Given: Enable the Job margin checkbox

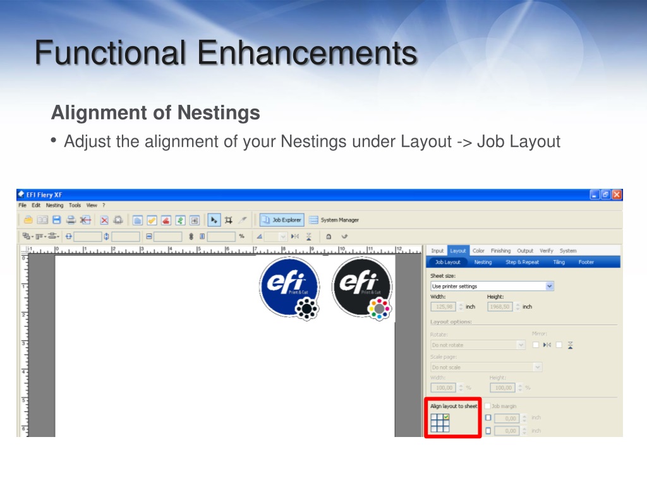Looking at the screenshot, I should point(487,406).
